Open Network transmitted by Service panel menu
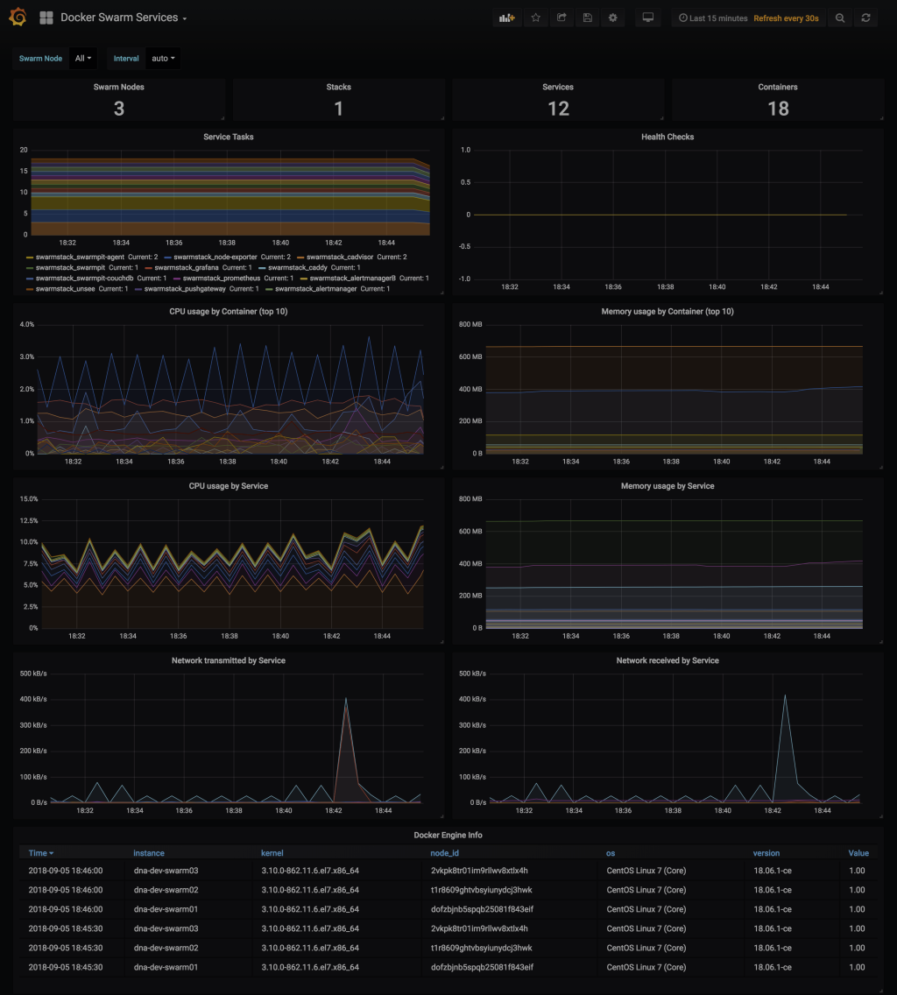Screen dimensions: 897x995 [x=229, y=660]
